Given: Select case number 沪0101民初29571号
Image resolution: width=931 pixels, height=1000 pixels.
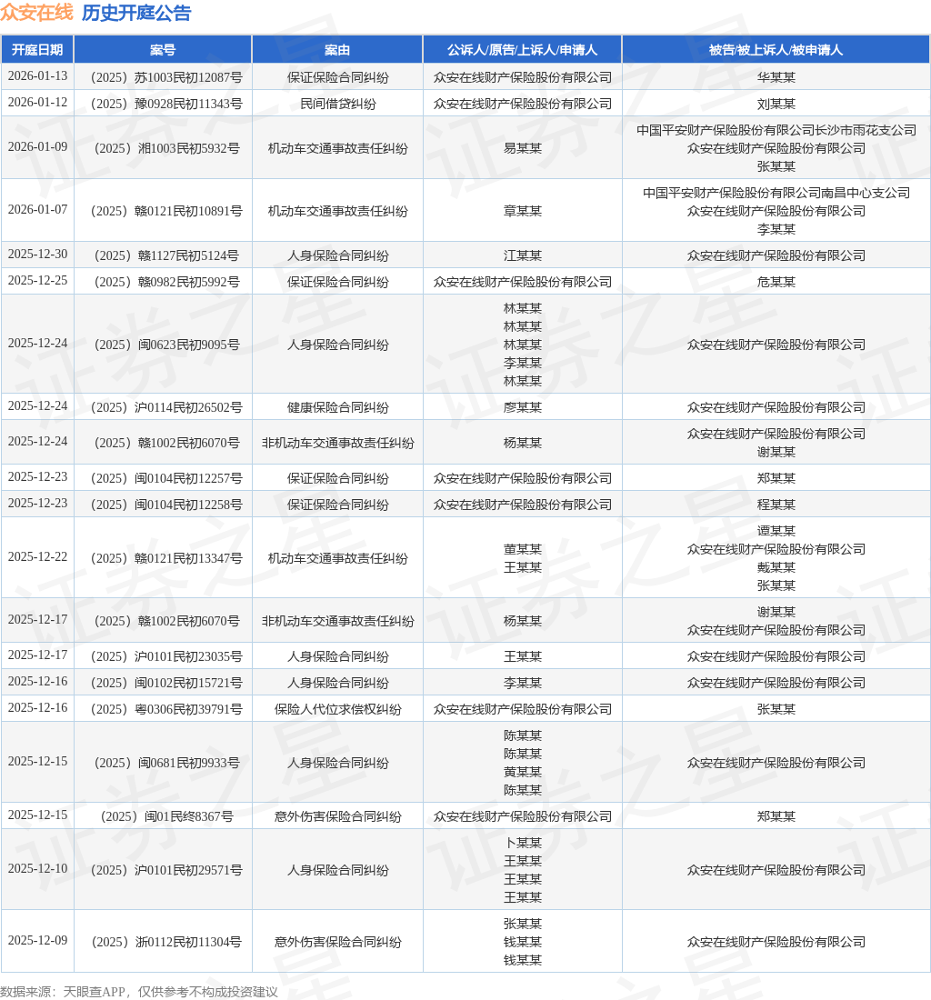Looking at the screenshot, I should [x=166, y=870].
